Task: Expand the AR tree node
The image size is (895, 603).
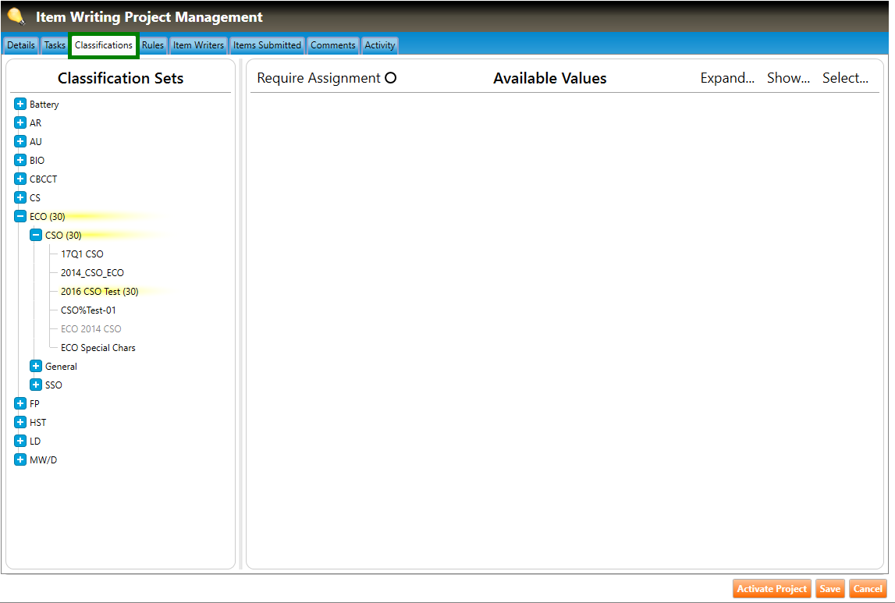Action: point(20,123)
